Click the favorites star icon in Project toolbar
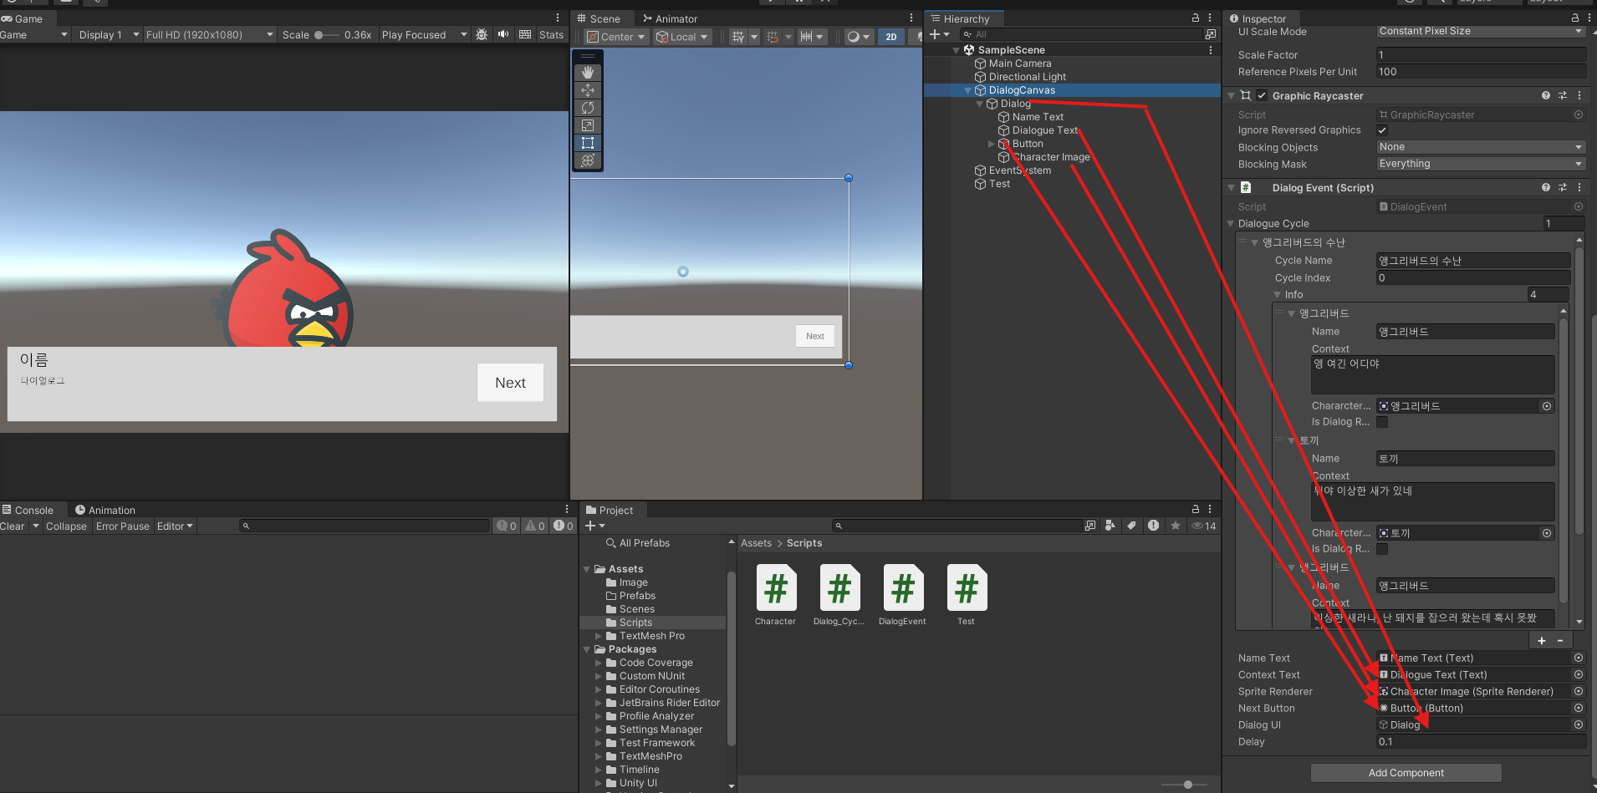 pyautogui.click(x=1176, y=526)
